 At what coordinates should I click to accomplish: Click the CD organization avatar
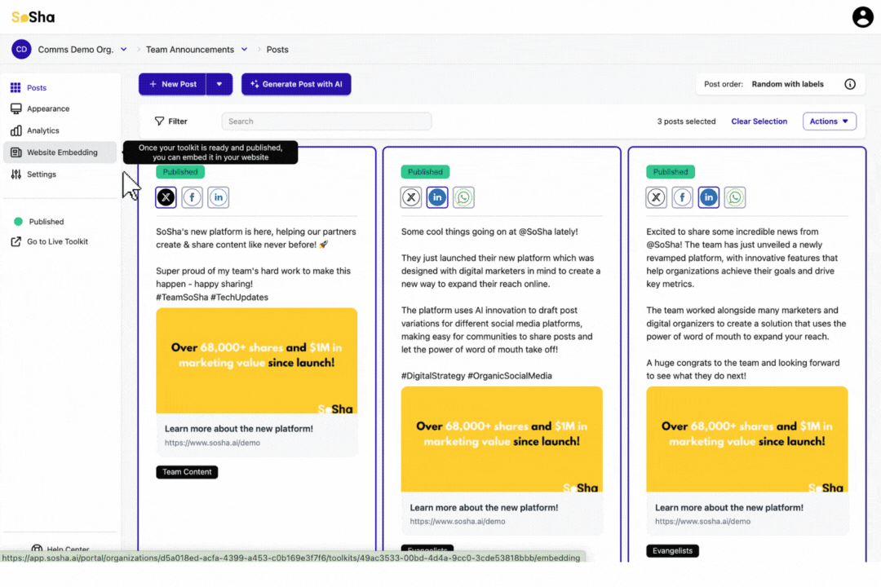21,50
